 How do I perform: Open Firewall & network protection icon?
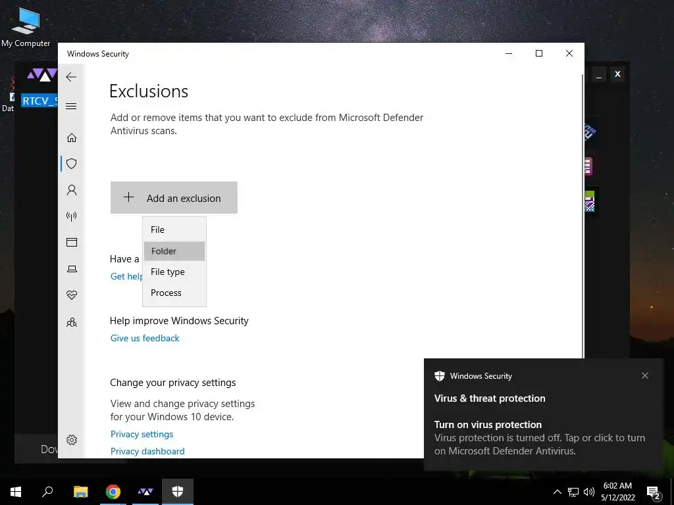(71, 216)
